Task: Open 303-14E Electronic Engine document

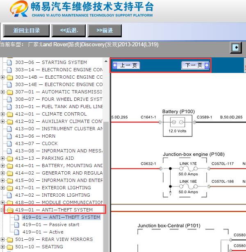Action: click(59, 84)
